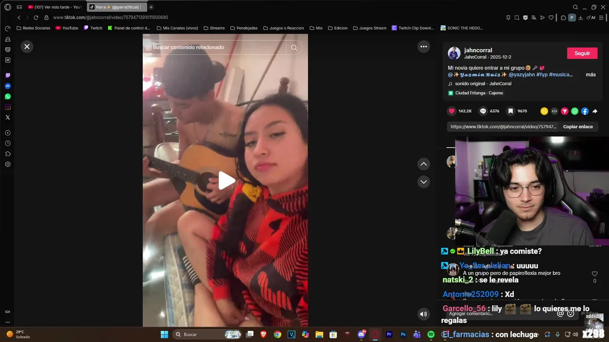
Task: Open the #fyp hashtag
Action: pyautogui.click(x=541, y=75)
